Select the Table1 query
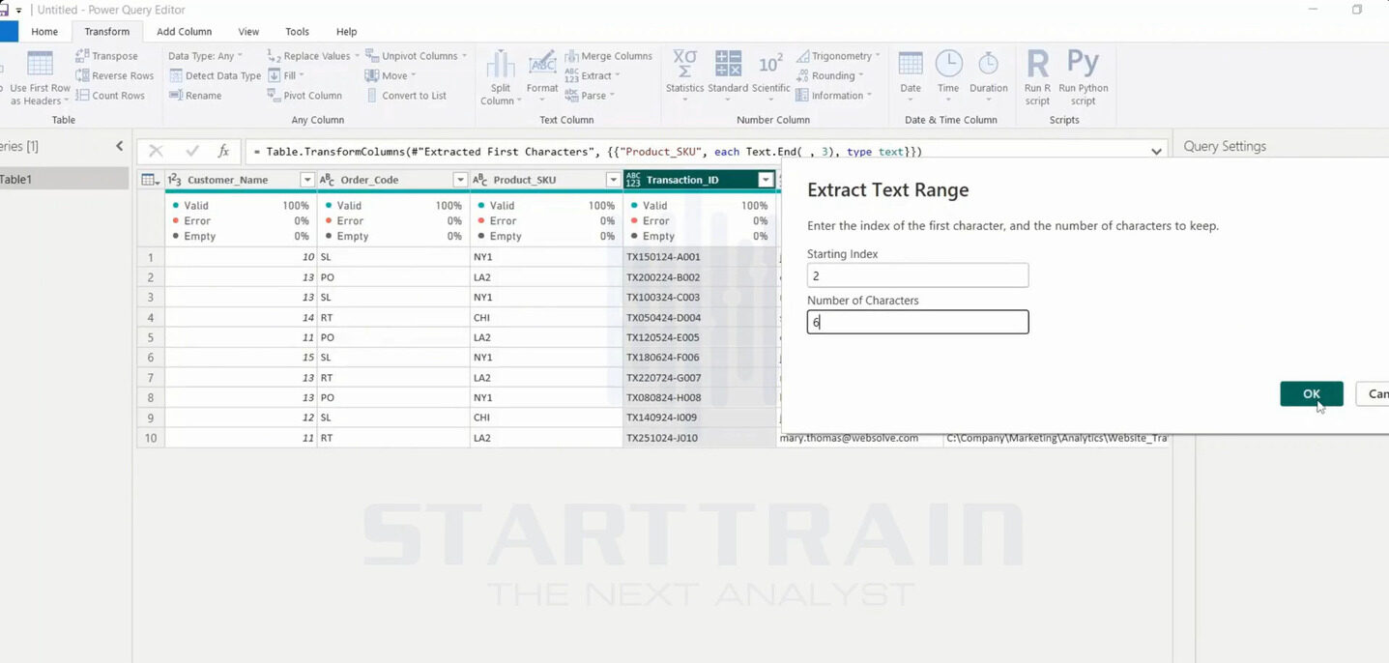 [x=64, y=179]
